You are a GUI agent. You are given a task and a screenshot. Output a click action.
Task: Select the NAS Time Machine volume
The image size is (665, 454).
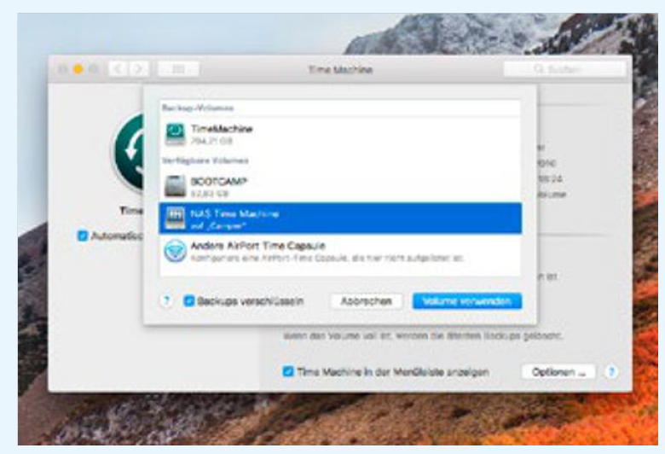[340, 218]
